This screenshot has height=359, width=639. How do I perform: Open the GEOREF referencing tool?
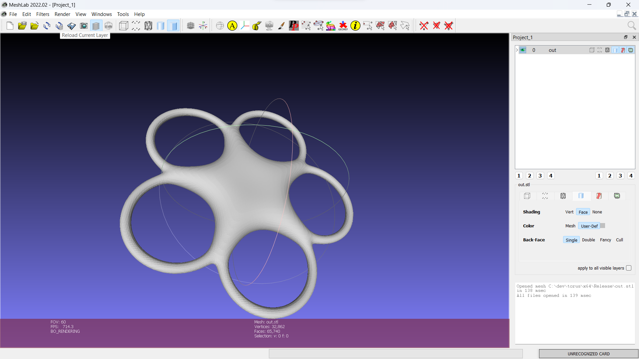[343, 26]
